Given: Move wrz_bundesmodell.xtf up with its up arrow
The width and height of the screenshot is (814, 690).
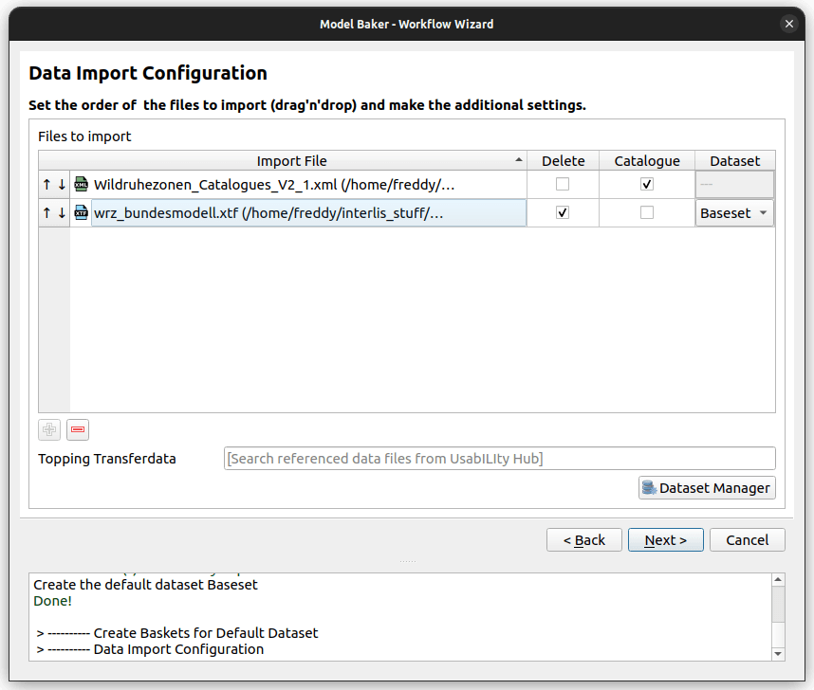Looking at the screenshot, I should click(x=46, y=212).
